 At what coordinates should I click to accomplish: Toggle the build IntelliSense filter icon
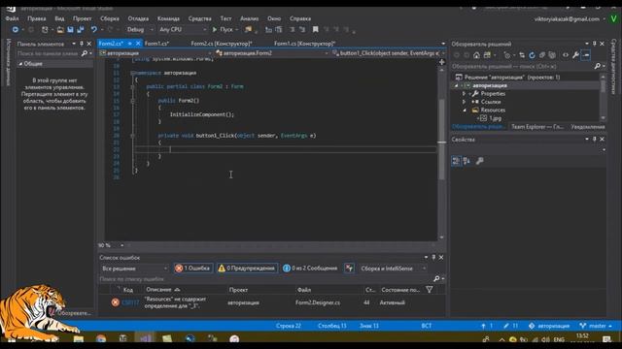[349, 269]
